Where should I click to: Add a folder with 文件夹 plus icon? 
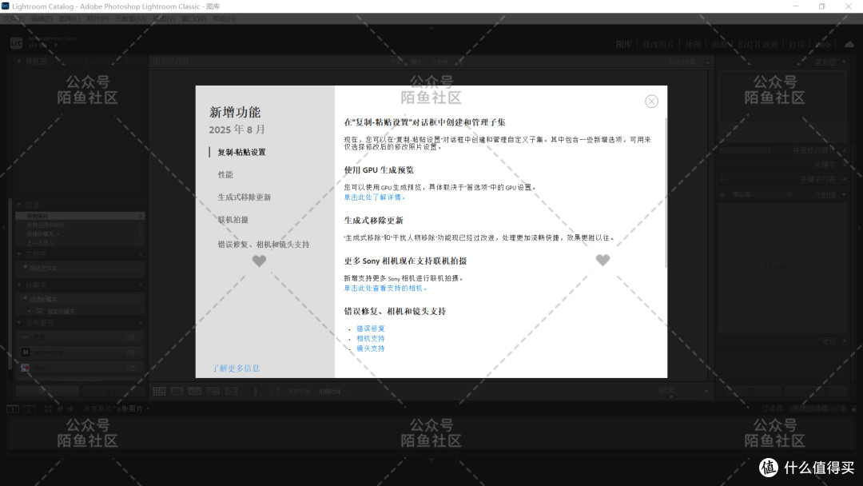(141, 254)
